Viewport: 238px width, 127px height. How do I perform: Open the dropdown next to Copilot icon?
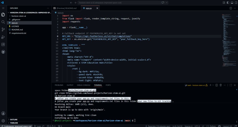(167, 3)
